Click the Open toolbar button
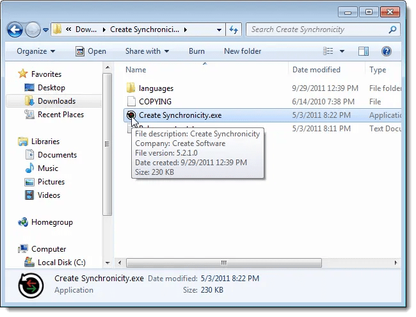Image resolution: width=416 pixels, height=317 pixels. point(91,51)
